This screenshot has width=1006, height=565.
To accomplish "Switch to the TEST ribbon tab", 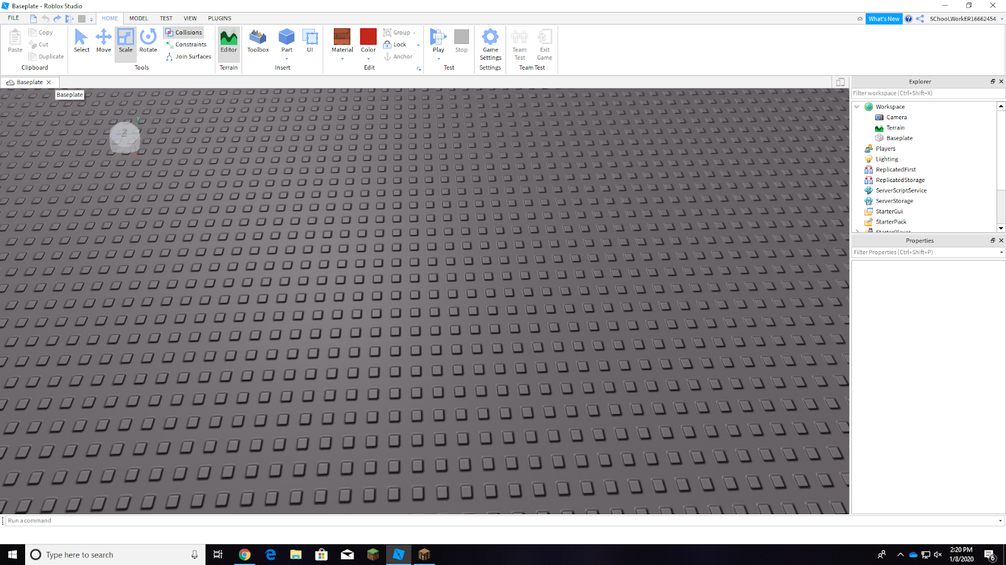I will (166, 18).
